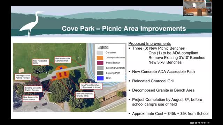Select 'New Concrete ADA Accessible Path' bullet

tap(163, 72)
